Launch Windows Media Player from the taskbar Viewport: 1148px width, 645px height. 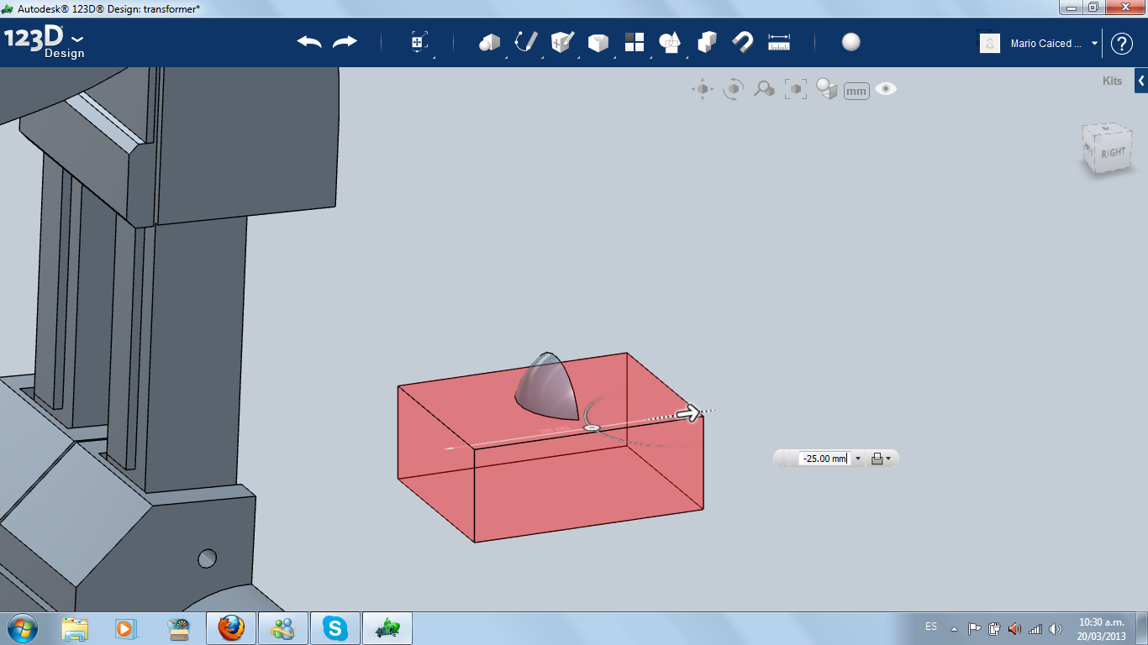coord(124,628)
